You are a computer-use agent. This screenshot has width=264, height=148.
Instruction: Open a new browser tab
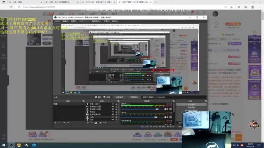[156, 2]
